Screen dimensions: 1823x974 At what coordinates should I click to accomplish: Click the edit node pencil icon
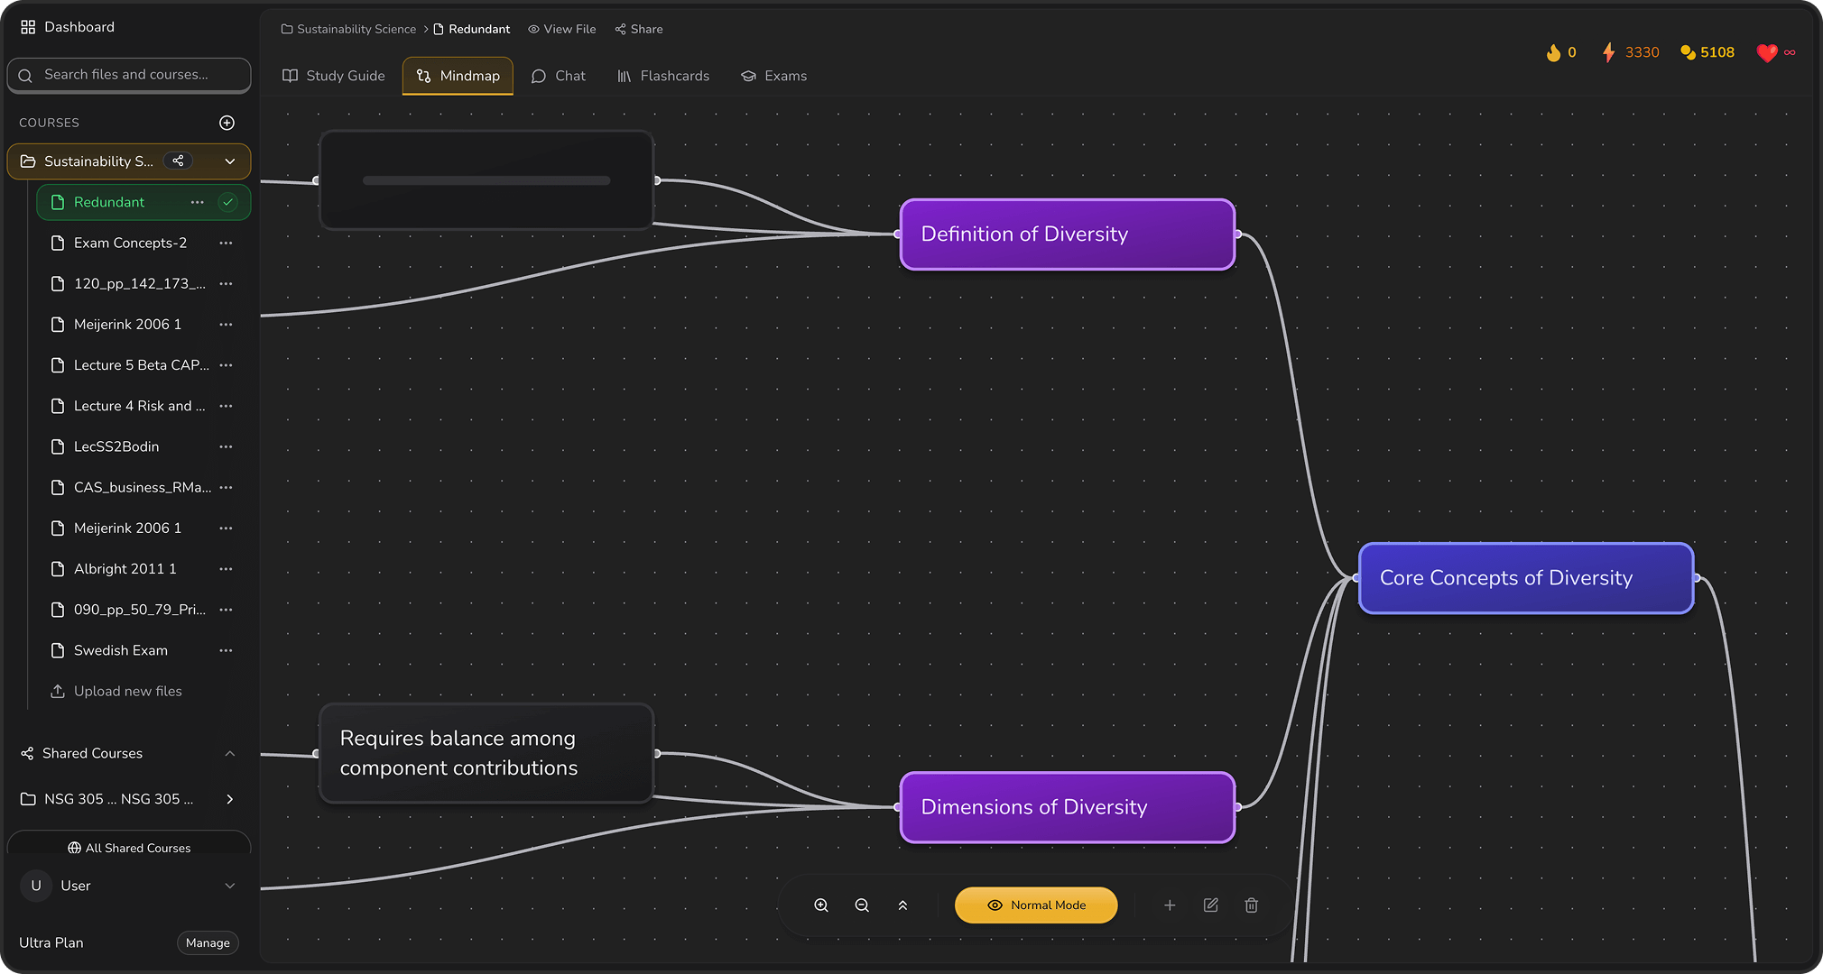point(1211,905)
